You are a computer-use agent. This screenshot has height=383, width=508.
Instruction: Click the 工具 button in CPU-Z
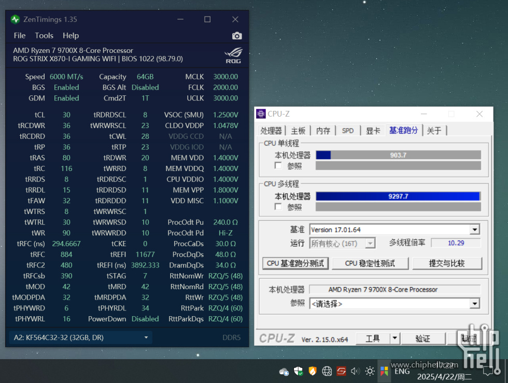pos(373,338)
